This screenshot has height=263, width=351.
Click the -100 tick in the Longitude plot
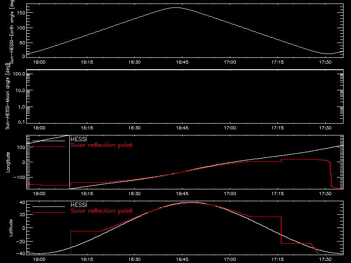coord(19,178)
